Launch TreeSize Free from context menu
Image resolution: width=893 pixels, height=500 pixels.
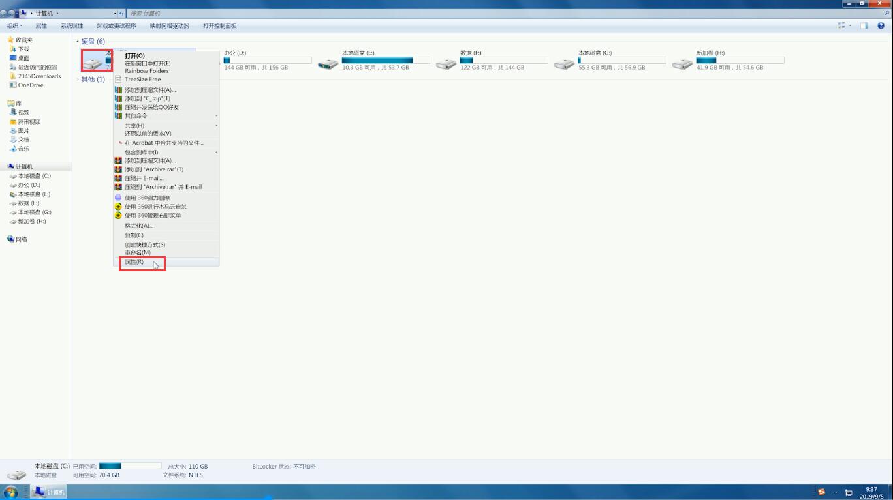(142, 79)
